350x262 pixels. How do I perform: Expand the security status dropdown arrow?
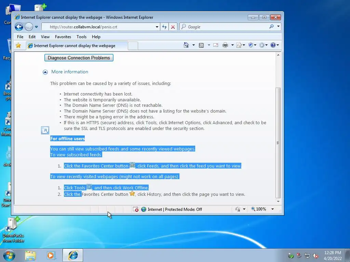pyautogui.click(x=244, y=209)
